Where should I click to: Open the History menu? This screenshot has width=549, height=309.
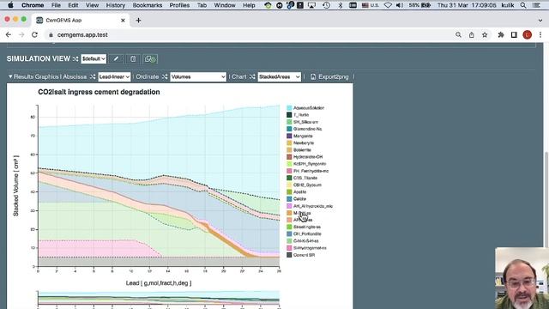click(x=116, y=5)
